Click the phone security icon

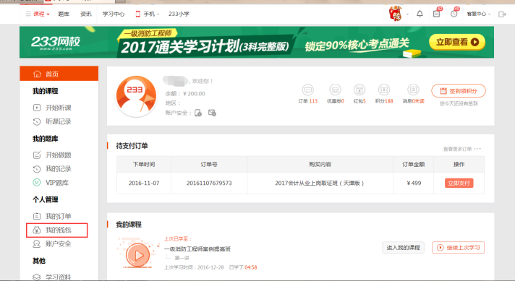(x=198, y=113)
